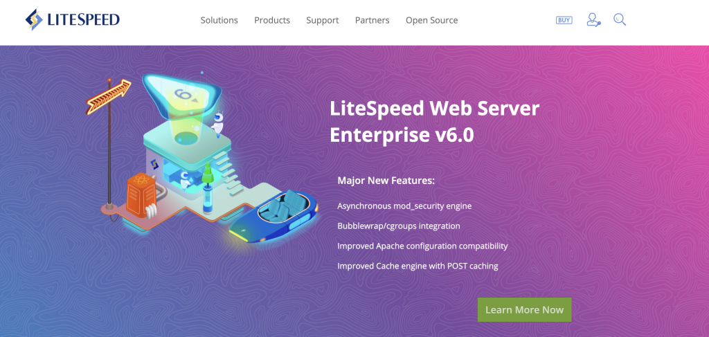Click the Learn More Now button
709x337 pixels.
click(525, 310)
